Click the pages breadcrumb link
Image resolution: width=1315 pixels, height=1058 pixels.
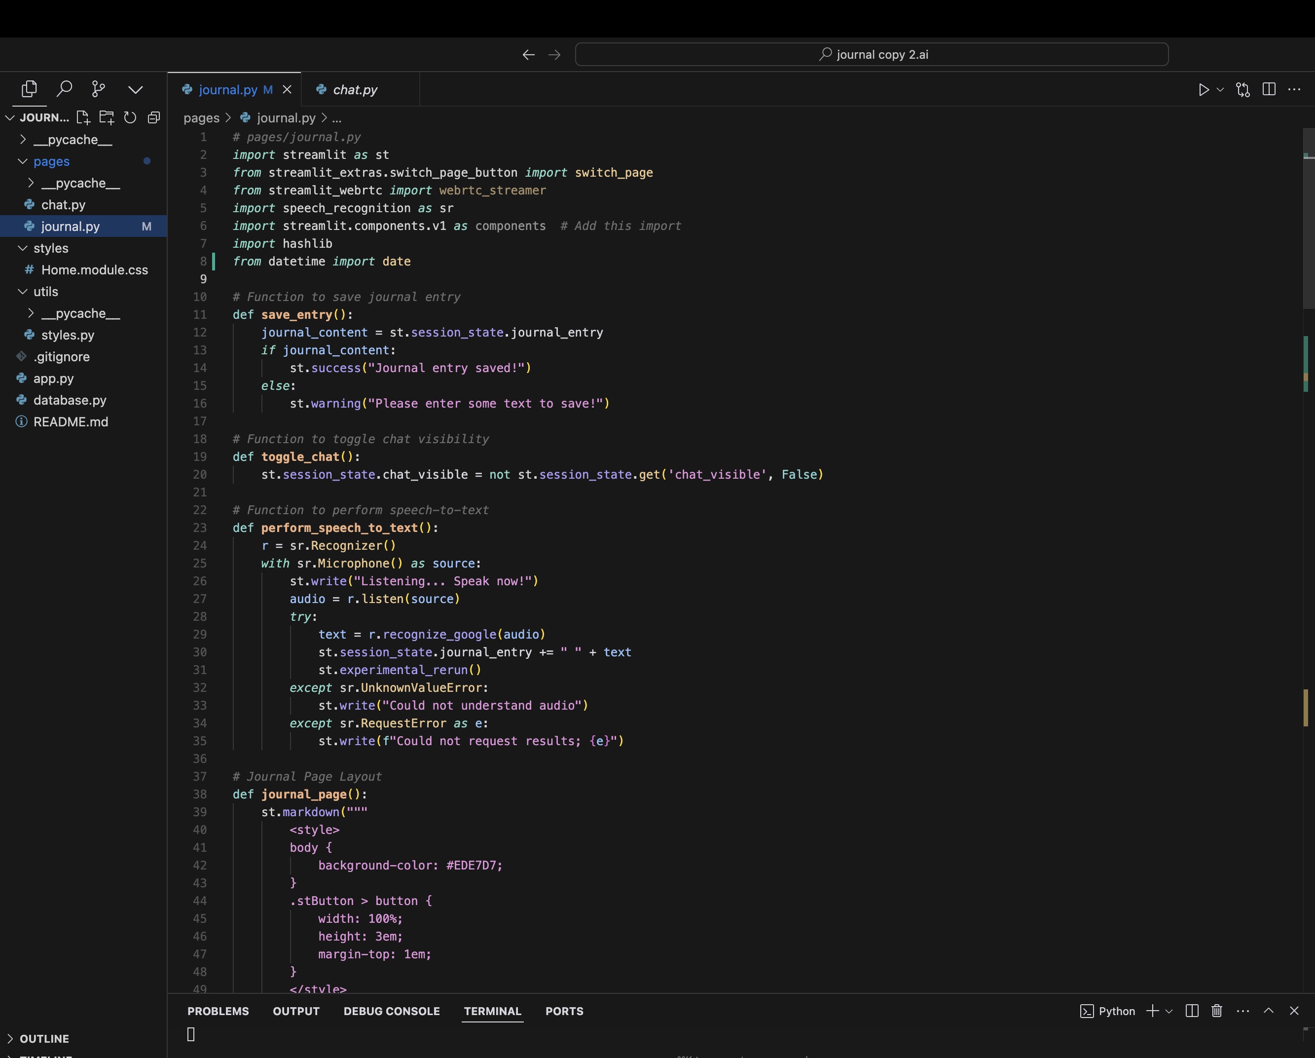pos(201,118)
